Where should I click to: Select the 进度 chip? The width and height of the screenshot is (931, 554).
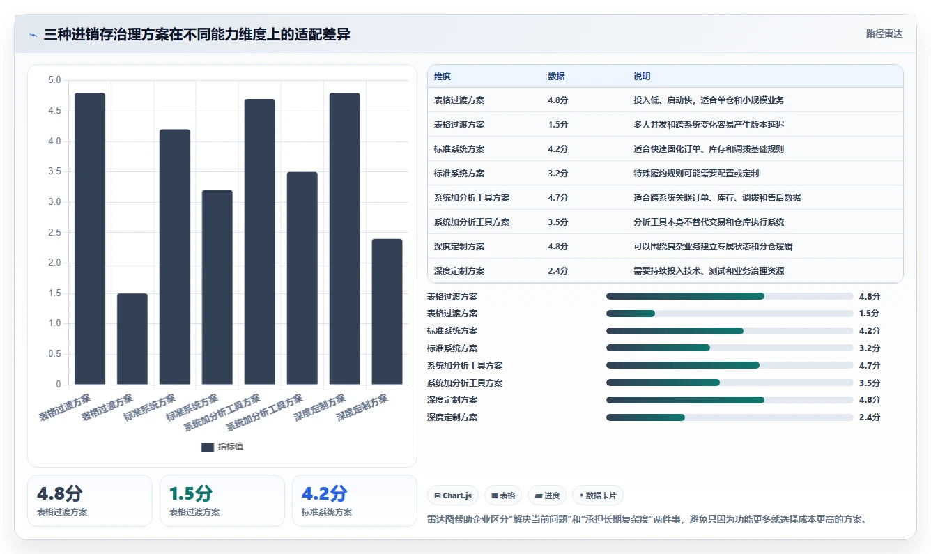tap(547, 495)
